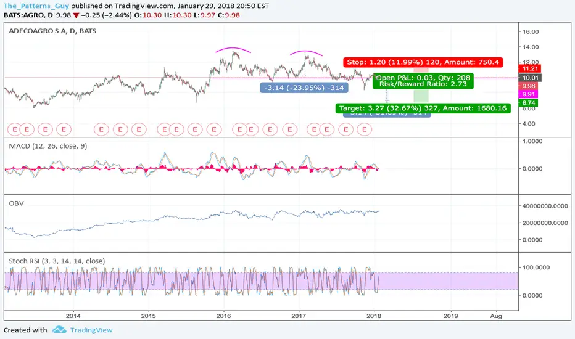Screen dimensions: 575x339
Task: Click the ADECOAGRO S A, D, BATS title
Action: [52, 31]
